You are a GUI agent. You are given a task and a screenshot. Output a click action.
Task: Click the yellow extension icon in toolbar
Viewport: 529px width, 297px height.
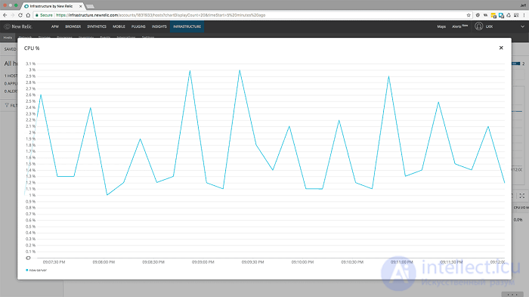click(x=493, y=15)
